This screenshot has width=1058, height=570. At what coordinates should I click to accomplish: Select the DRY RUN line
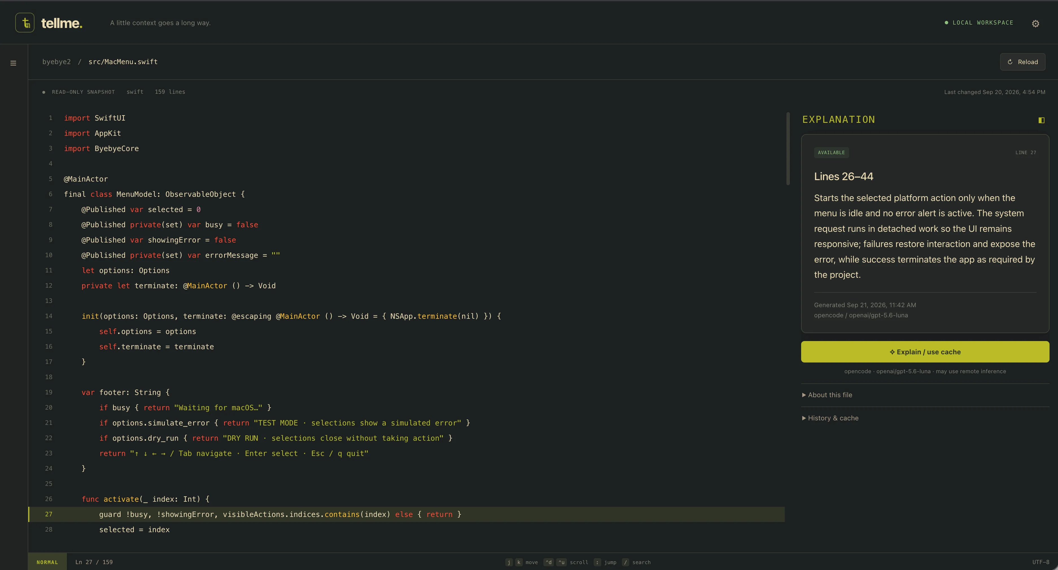coord(406,438)
